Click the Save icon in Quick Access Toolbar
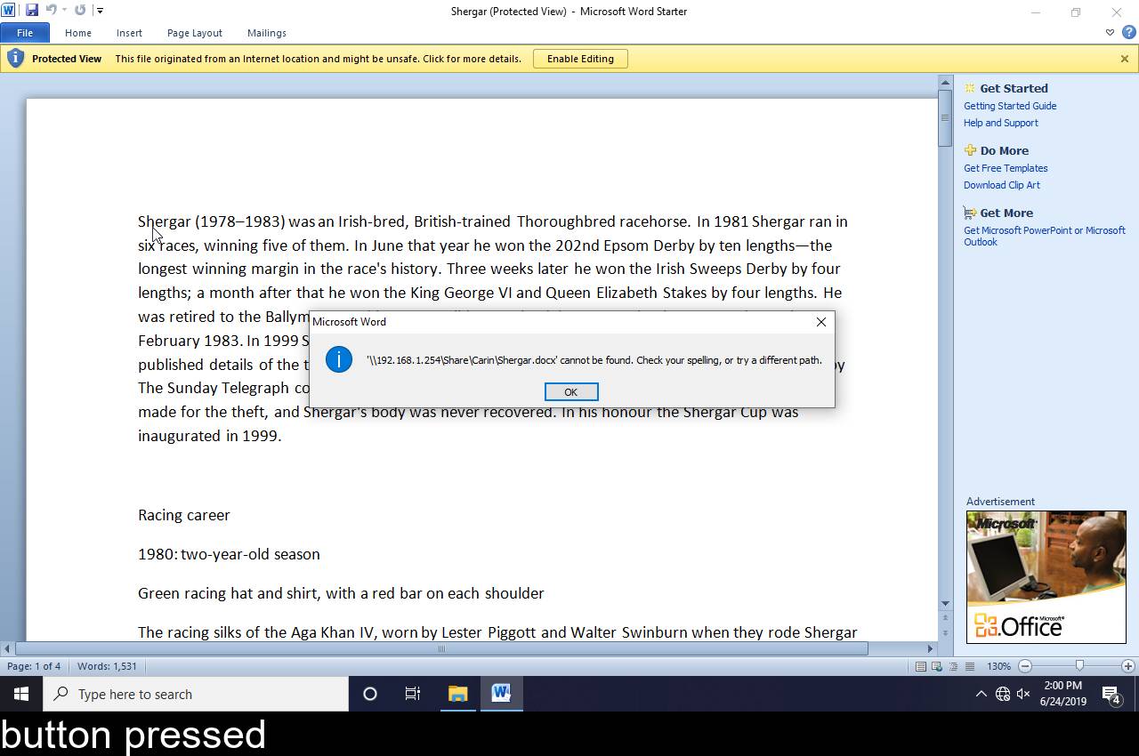The height and width of the screenshot is (756, 1139). tap(32, 11)
